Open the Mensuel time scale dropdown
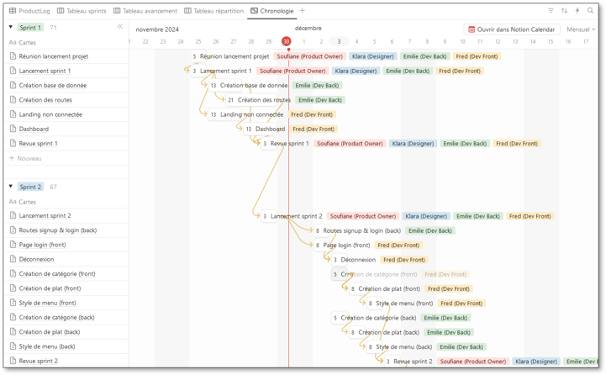The image size is (606, 375). 581,29
